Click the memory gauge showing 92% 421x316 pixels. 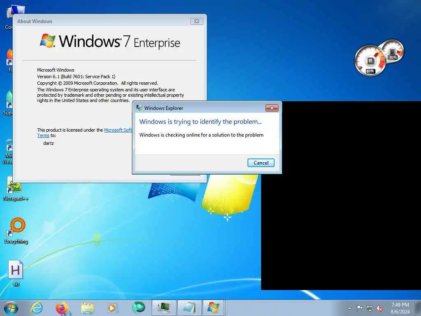[393, 51]
